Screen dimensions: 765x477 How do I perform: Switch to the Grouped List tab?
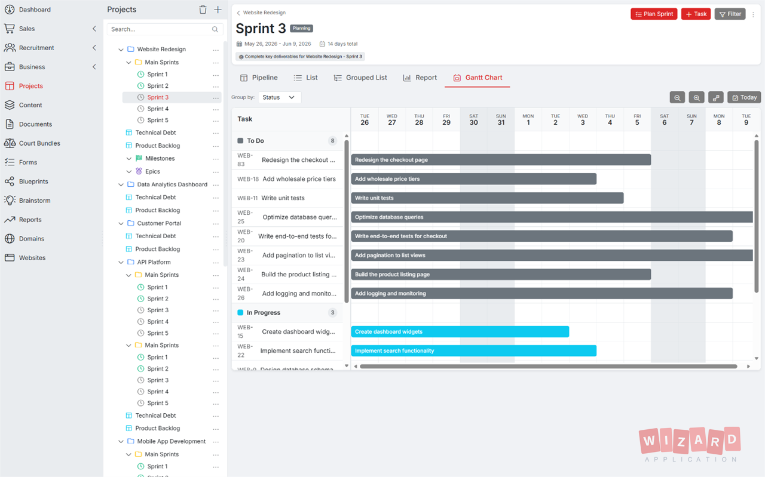(360, 78)
